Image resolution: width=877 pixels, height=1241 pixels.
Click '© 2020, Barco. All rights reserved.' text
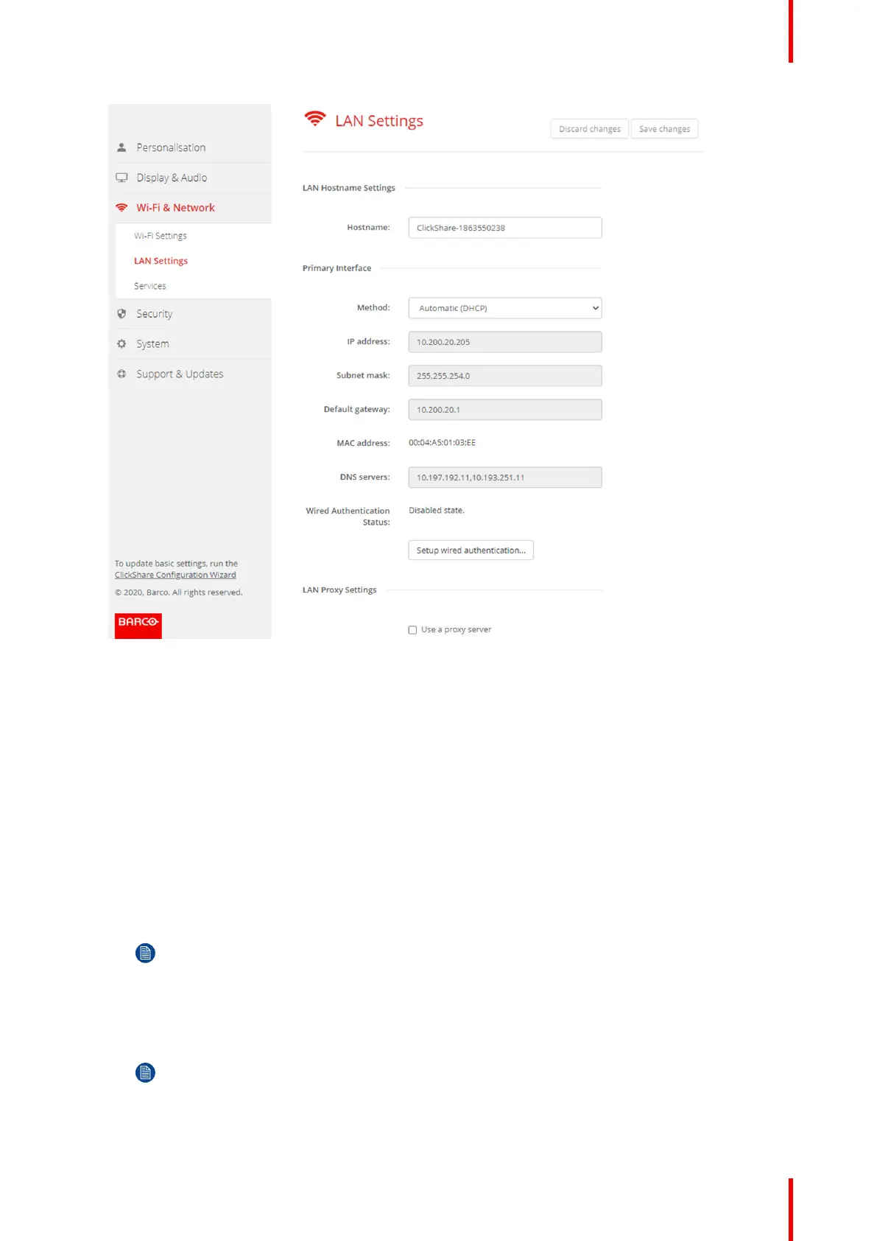click(x=179, y=592)
